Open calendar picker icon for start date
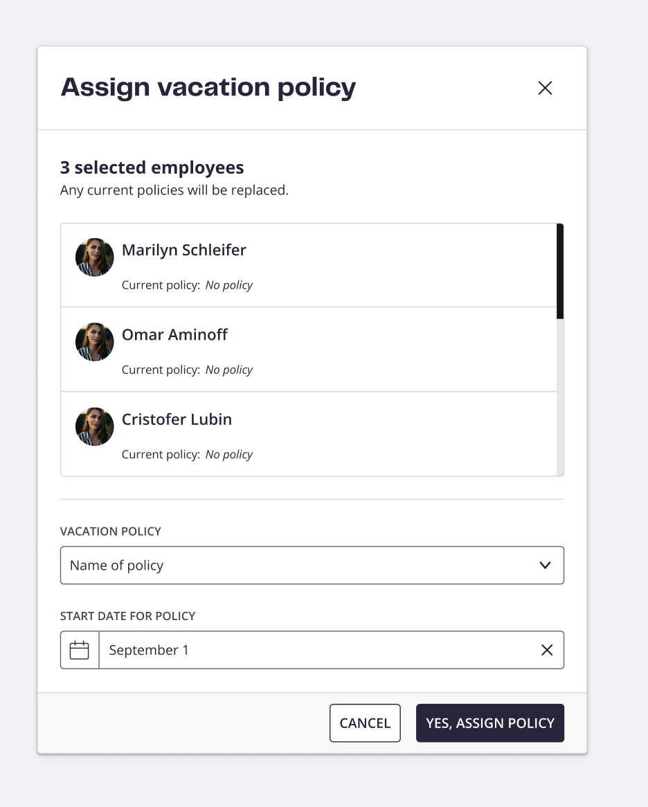 79,650
